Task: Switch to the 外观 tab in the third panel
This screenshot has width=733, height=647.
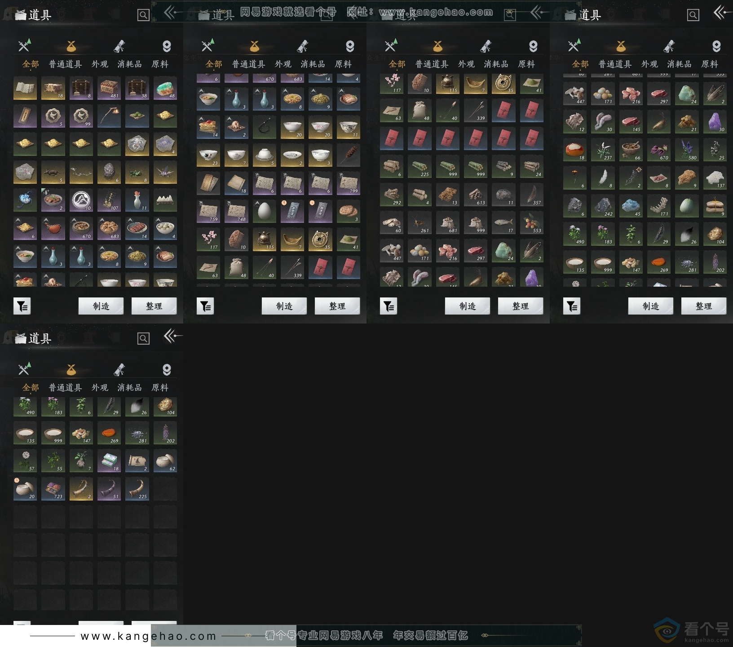Action: click(x=466, y=64)
